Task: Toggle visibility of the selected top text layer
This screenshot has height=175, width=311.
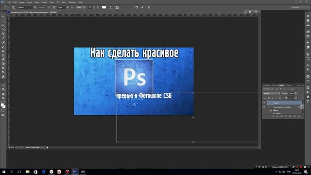Action: pyautogui.click(x=264, y=103)
